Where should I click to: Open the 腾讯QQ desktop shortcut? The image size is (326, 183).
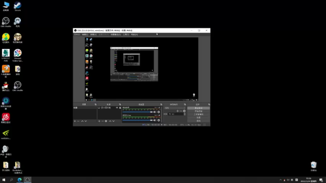pyautogui.click(x=6, y=86)
